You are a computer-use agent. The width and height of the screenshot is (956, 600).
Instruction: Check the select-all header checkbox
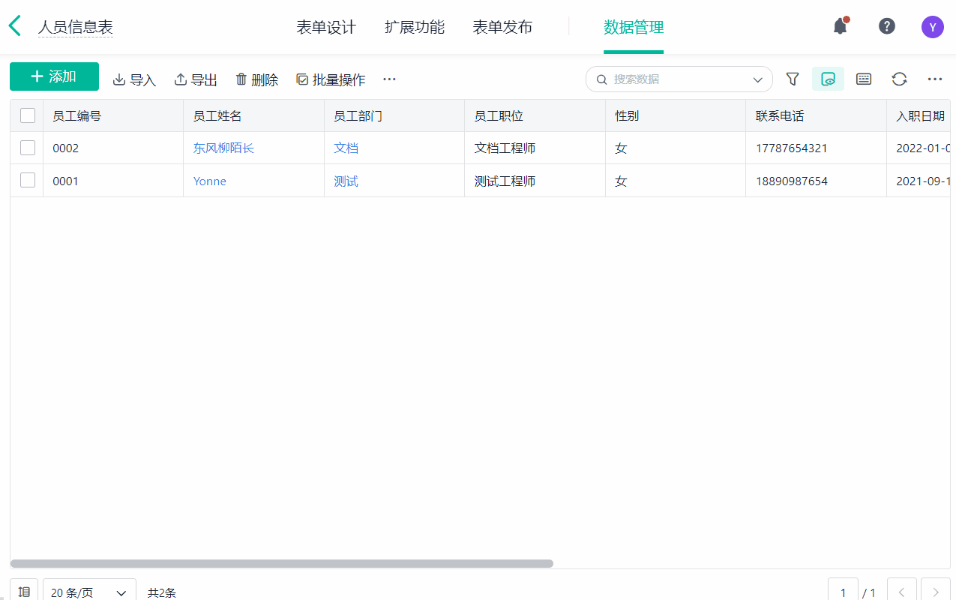28,115
